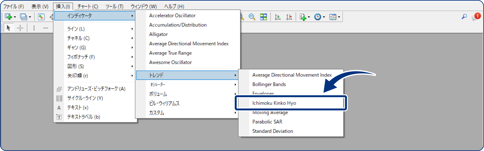
Task: Click the Zoom Out magnifier icon
Action: pos(252,17)
